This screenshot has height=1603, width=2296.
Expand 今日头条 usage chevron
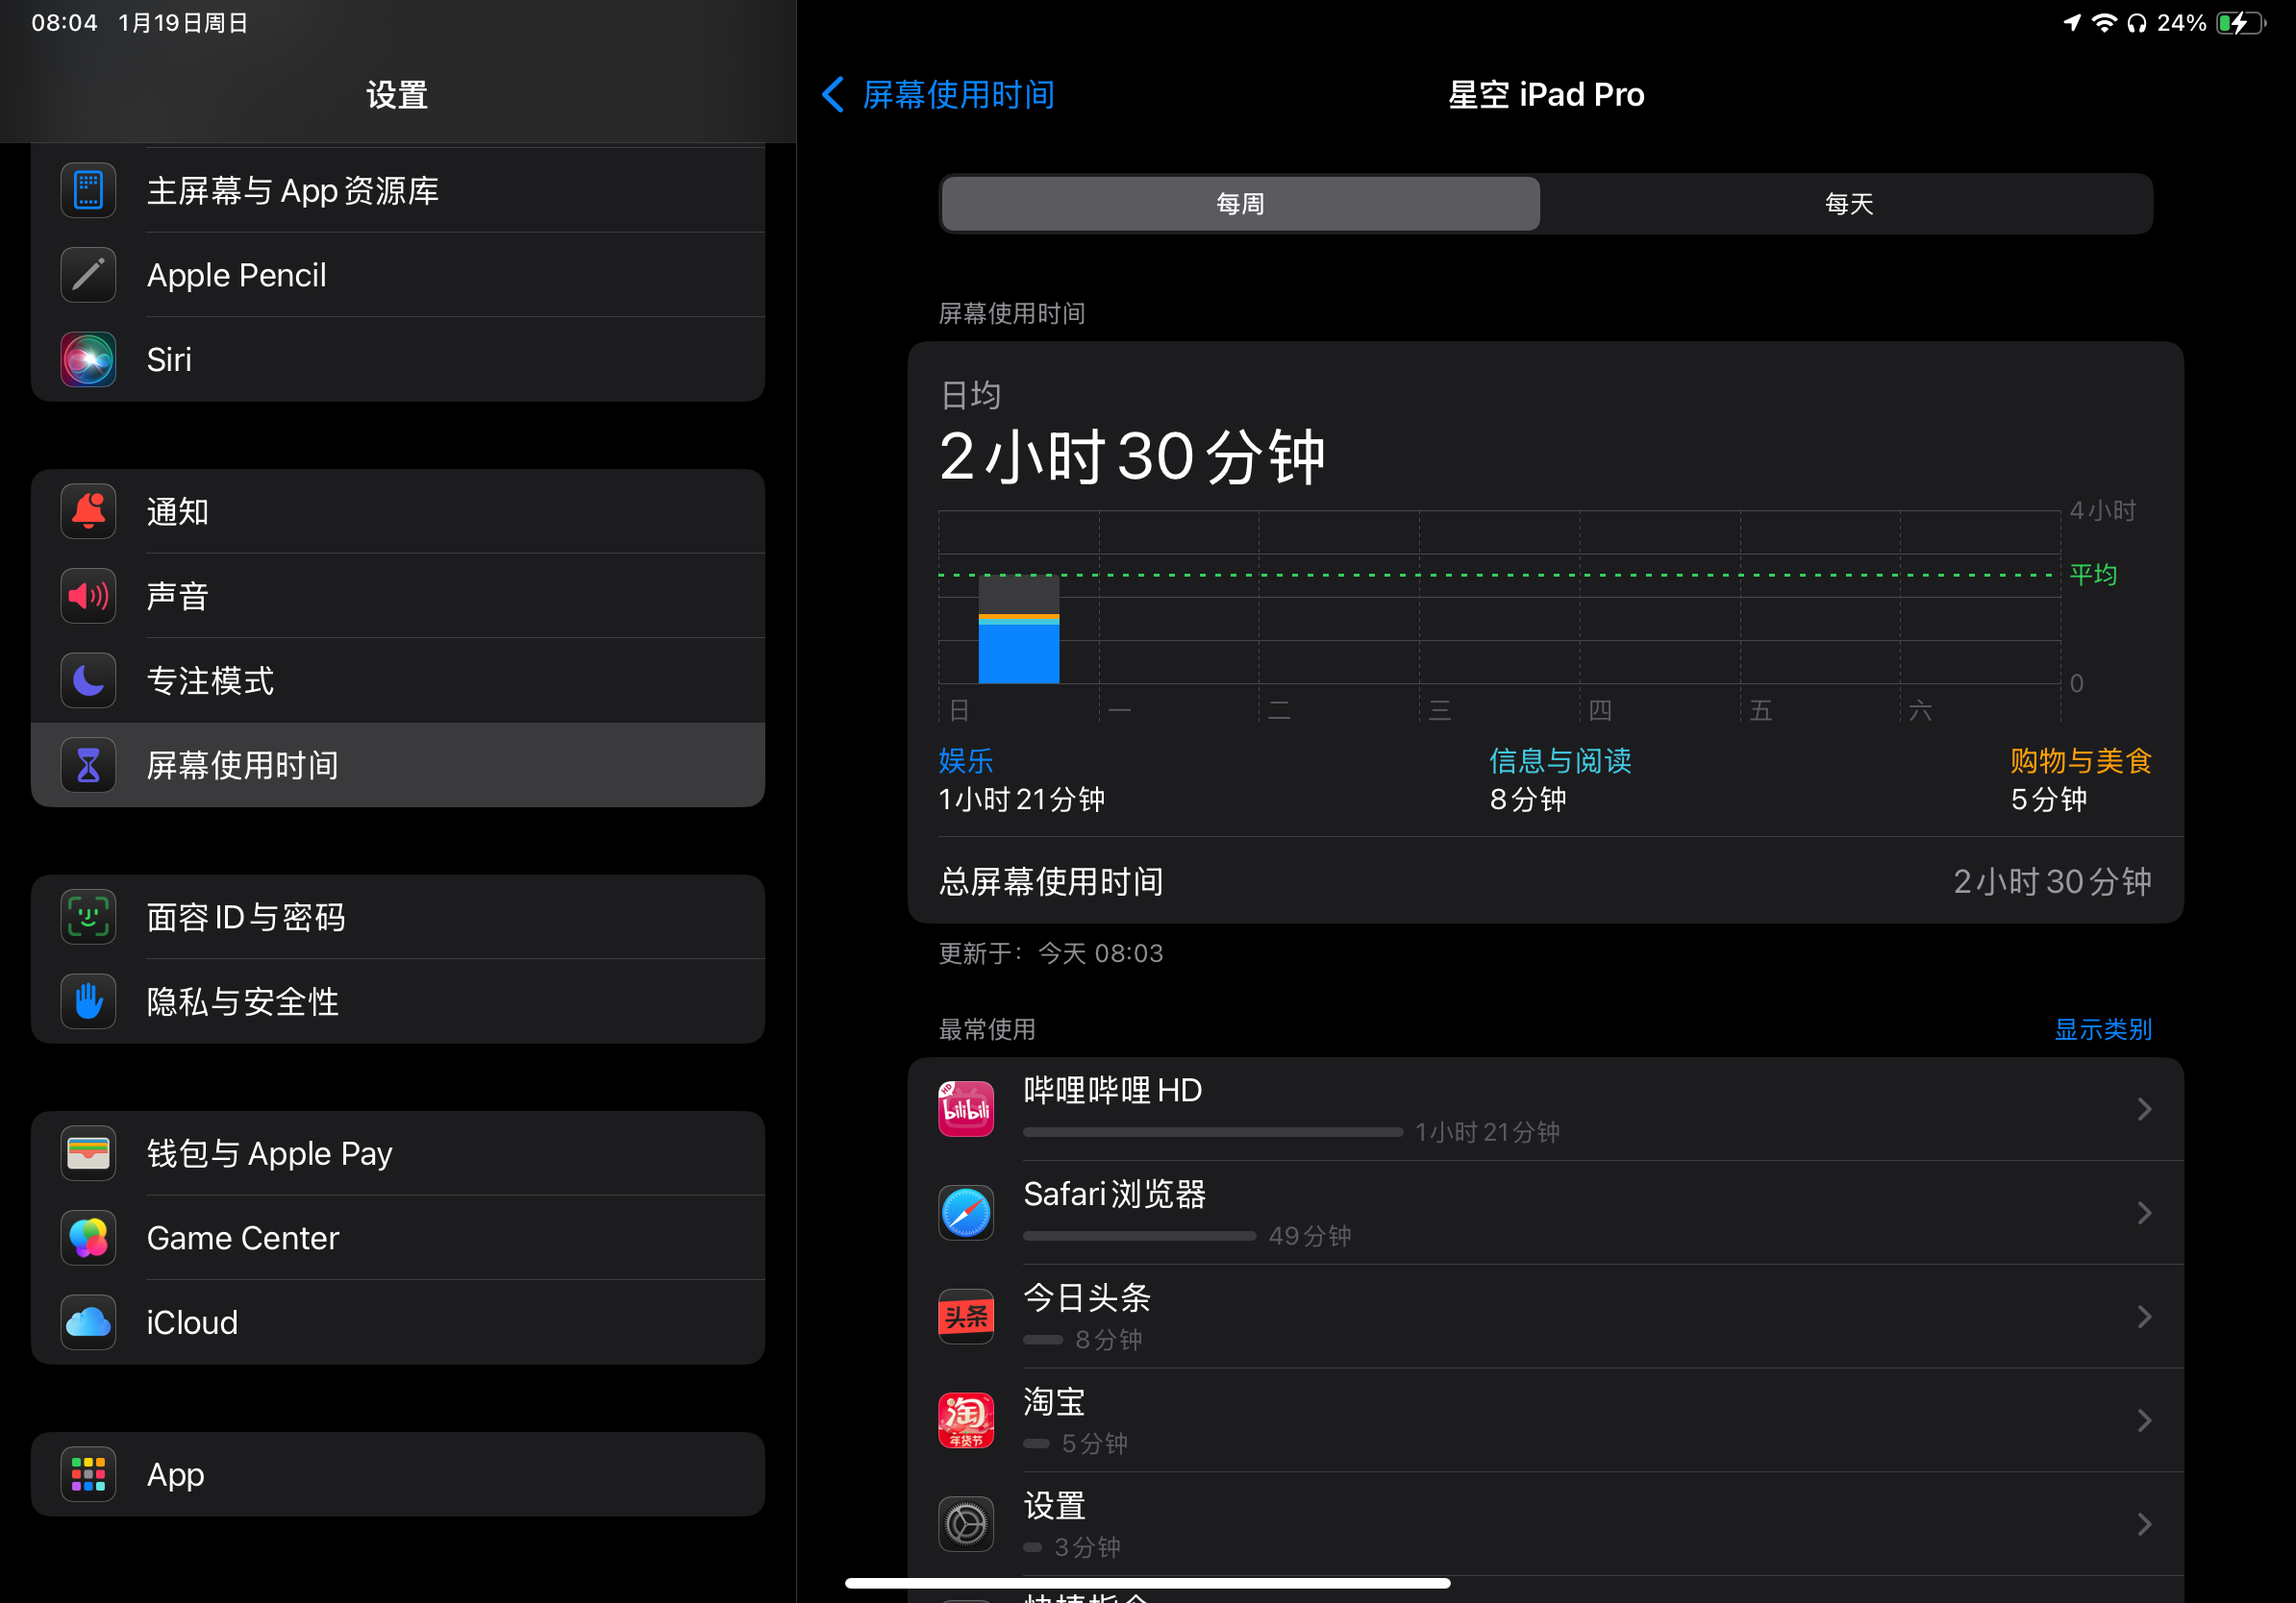coord(2144,1317)
